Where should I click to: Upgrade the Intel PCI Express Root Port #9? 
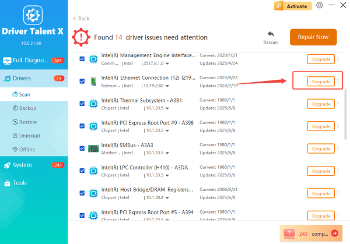321,126
